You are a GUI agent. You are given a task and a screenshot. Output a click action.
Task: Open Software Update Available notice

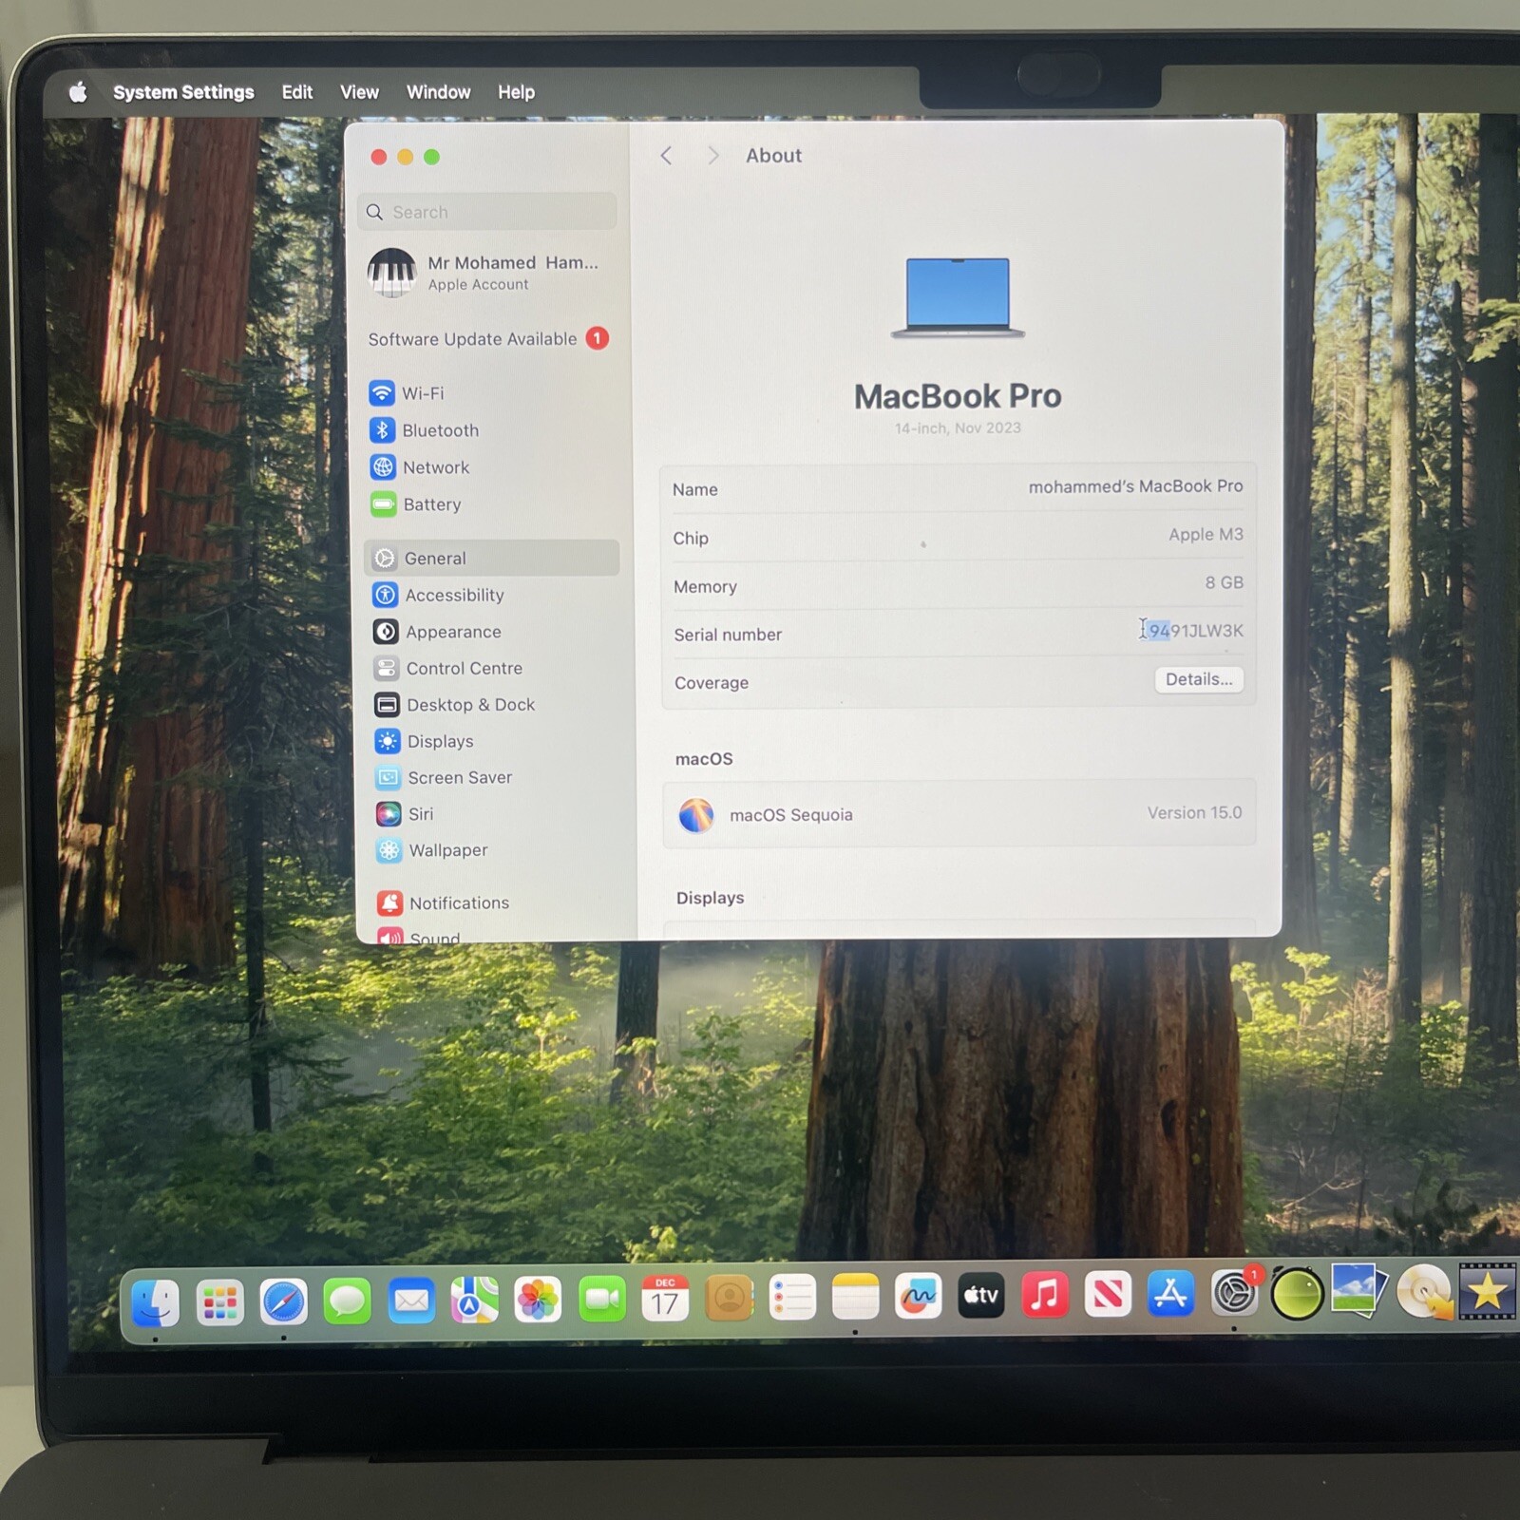point(487,339)
